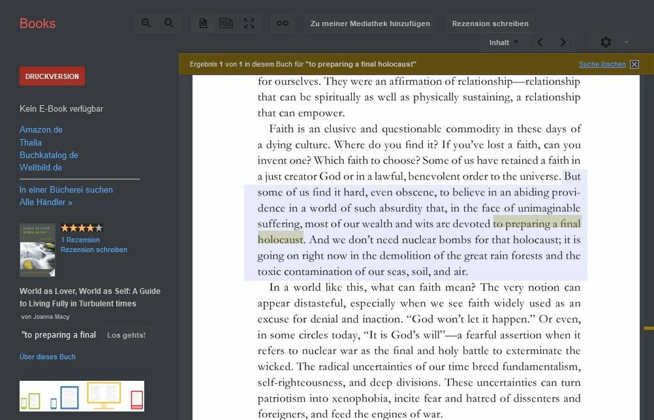Click 'Kein E-Book verfügbar' text
The image size is (654, 420).
[x=61, y=109]
